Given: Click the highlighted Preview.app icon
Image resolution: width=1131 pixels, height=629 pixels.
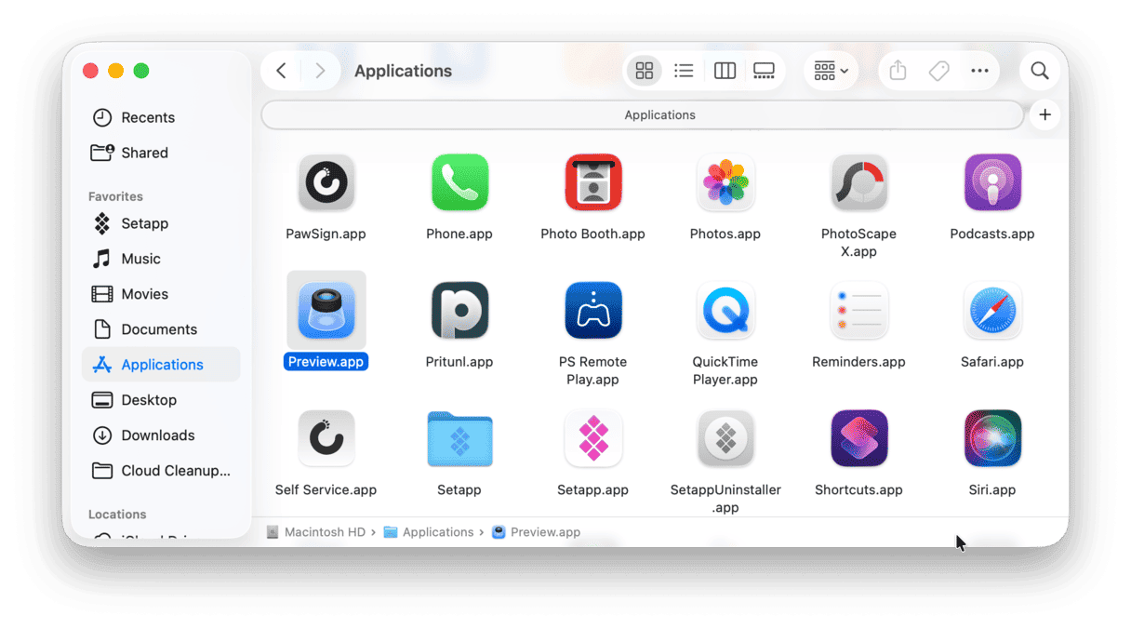Looking at the screenshot, I should click(326, 311).
